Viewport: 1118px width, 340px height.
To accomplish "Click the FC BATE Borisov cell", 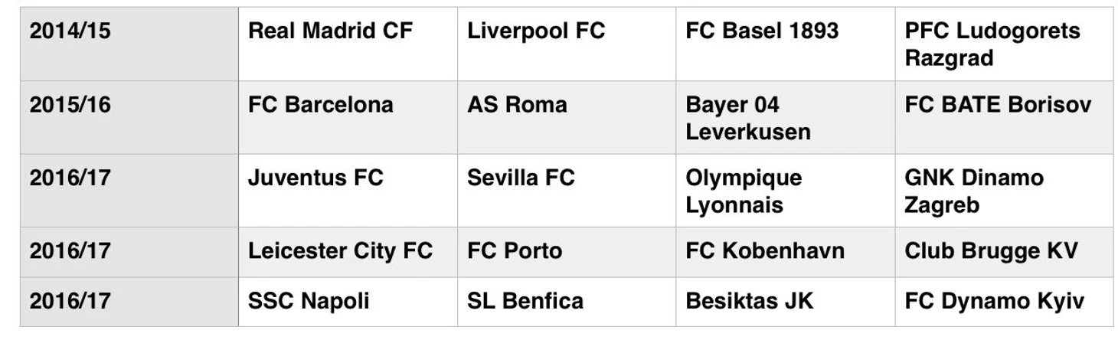I will (x=1004, y=117).
